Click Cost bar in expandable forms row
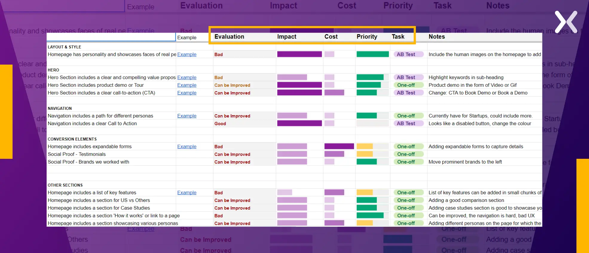 (x=339, y=147)
